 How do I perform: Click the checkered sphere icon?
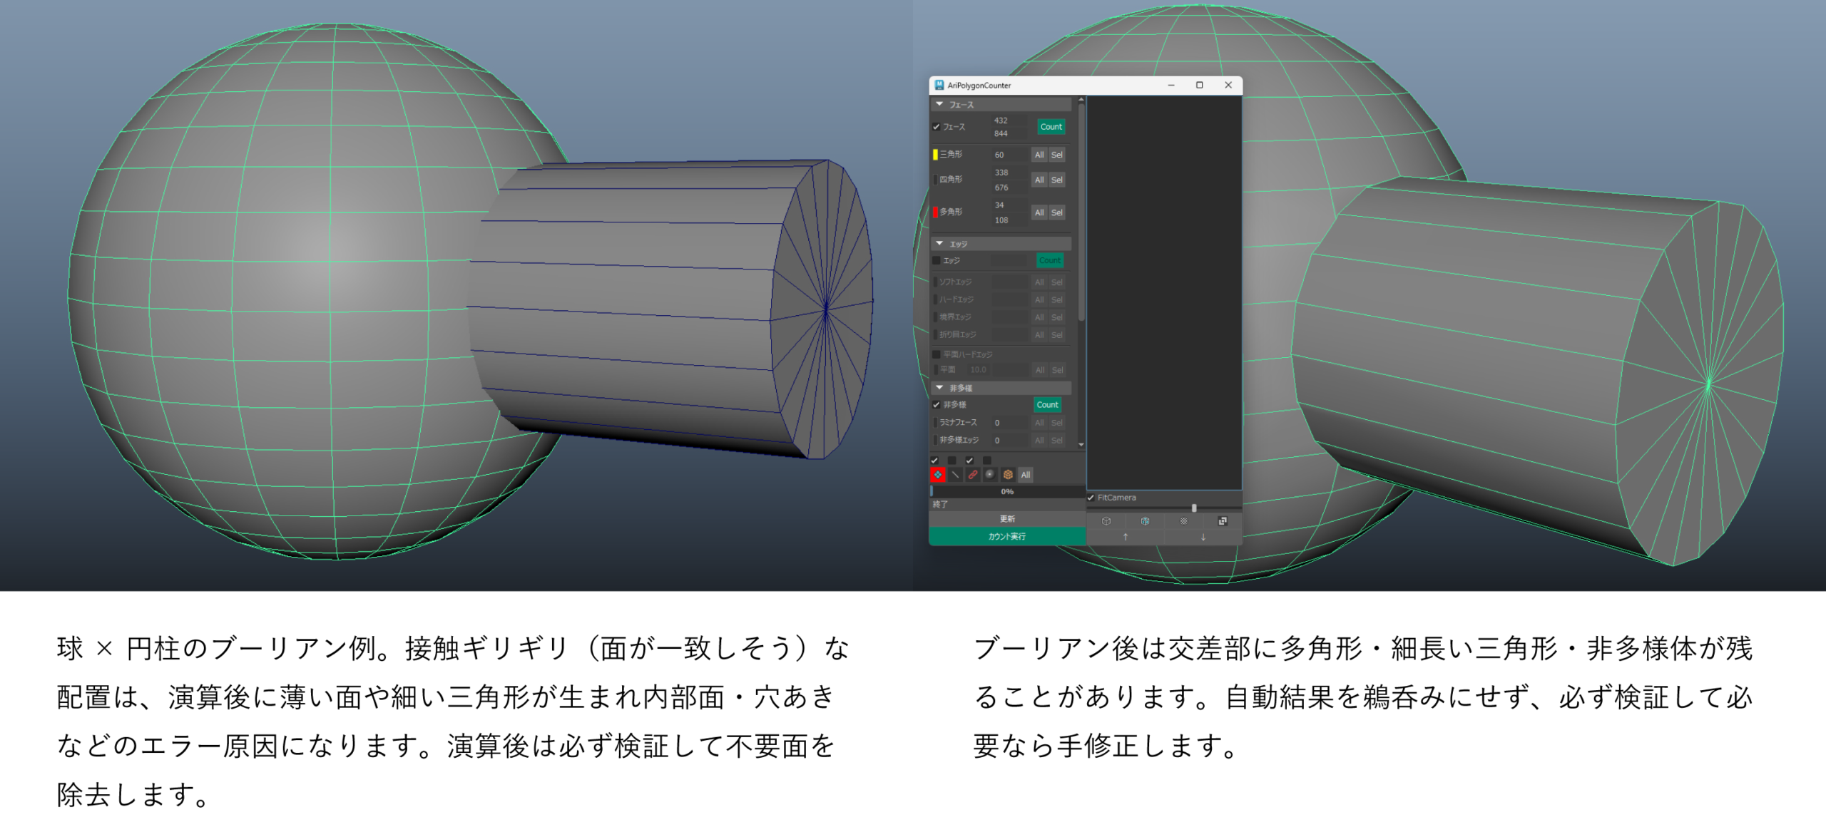[x=1183, y=521]
